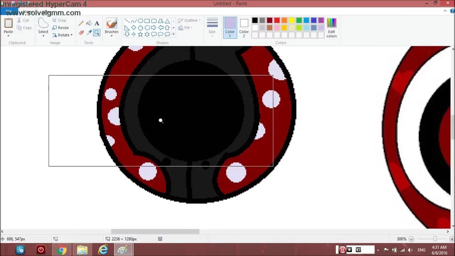Choose the Six-point star shape
This screenshot has height=256, width=455.
147,34
